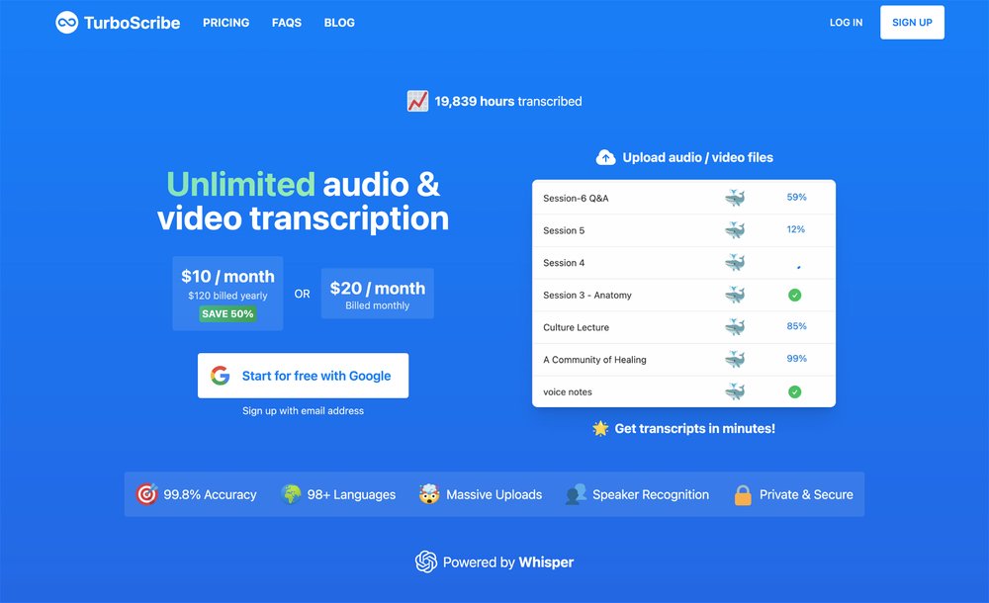Click 'A Community of Healing' file name
This screenshot has height=603, width=989.
coord(594,360)
